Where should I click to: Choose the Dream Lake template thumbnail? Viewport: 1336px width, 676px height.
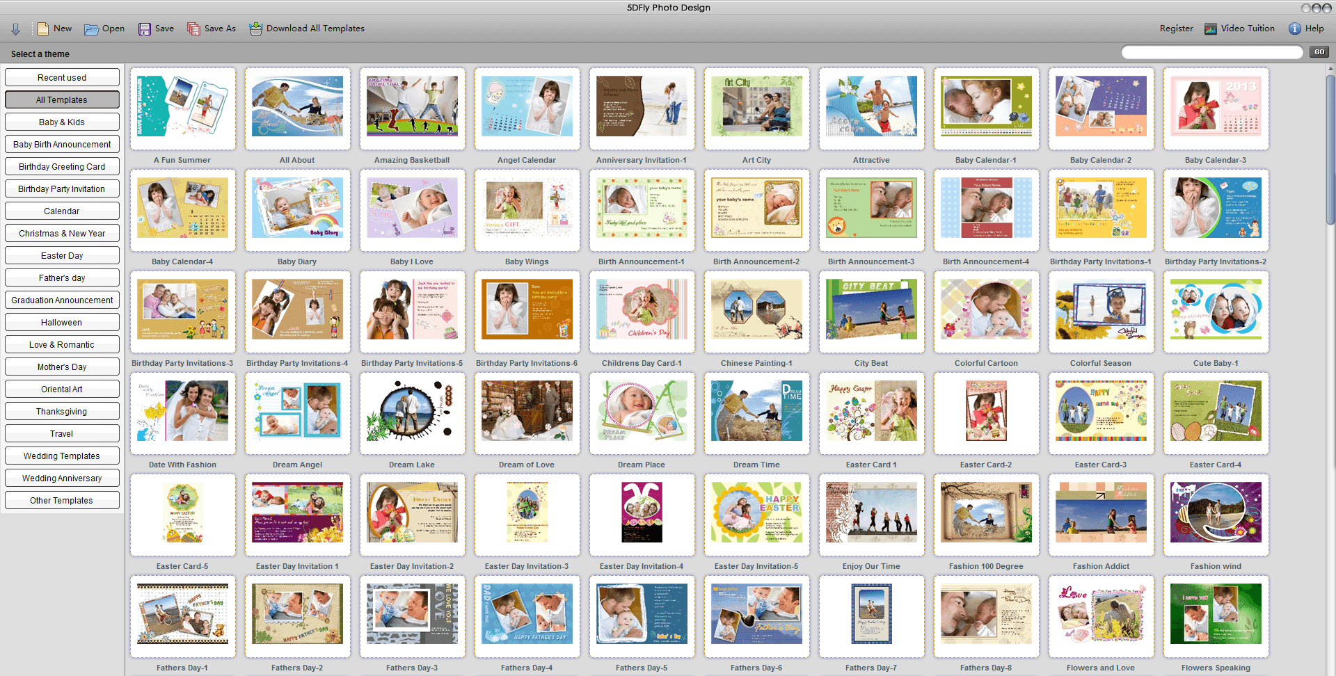coord(412,411)
